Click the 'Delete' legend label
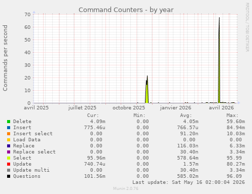 tap(22, 122)
